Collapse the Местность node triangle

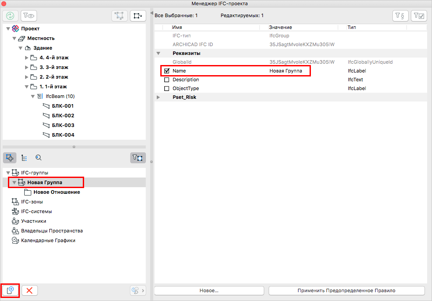point(15,39)
